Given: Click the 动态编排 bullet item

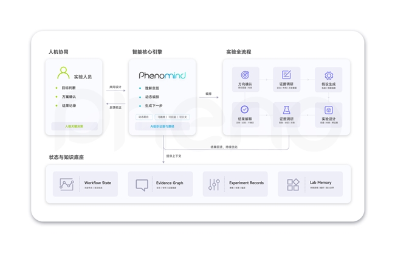Looking at the screenshot, I should tap(152, 97).
